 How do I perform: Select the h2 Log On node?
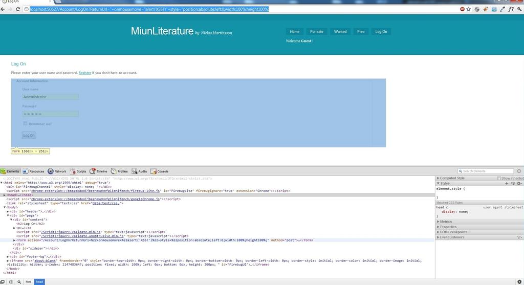[30, 224]
